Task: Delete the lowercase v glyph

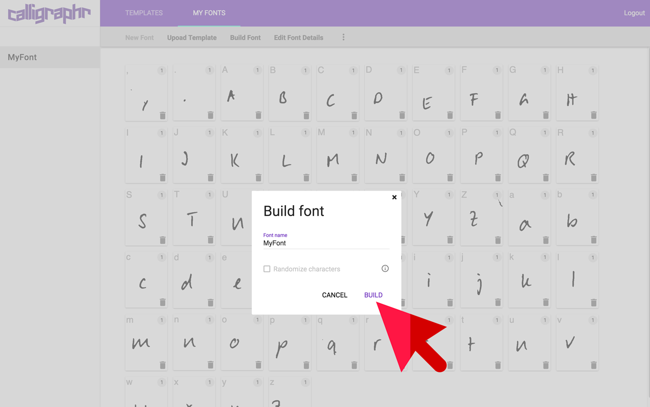Action: pyautogui.click(x=594, y=365)
